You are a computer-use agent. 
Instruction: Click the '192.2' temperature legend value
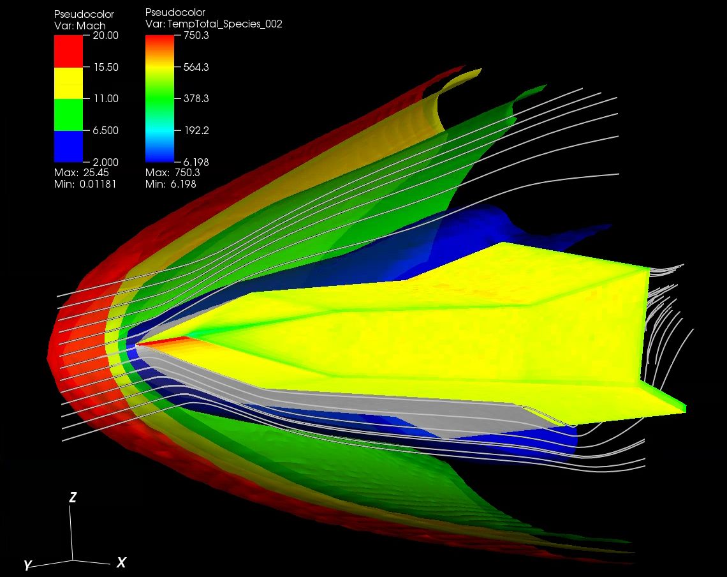pos(196,130)
